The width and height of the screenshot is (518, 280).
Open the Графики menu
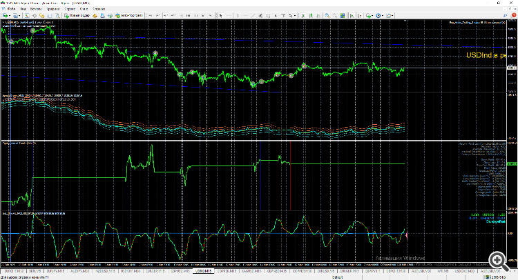click(x=53, y=9)
